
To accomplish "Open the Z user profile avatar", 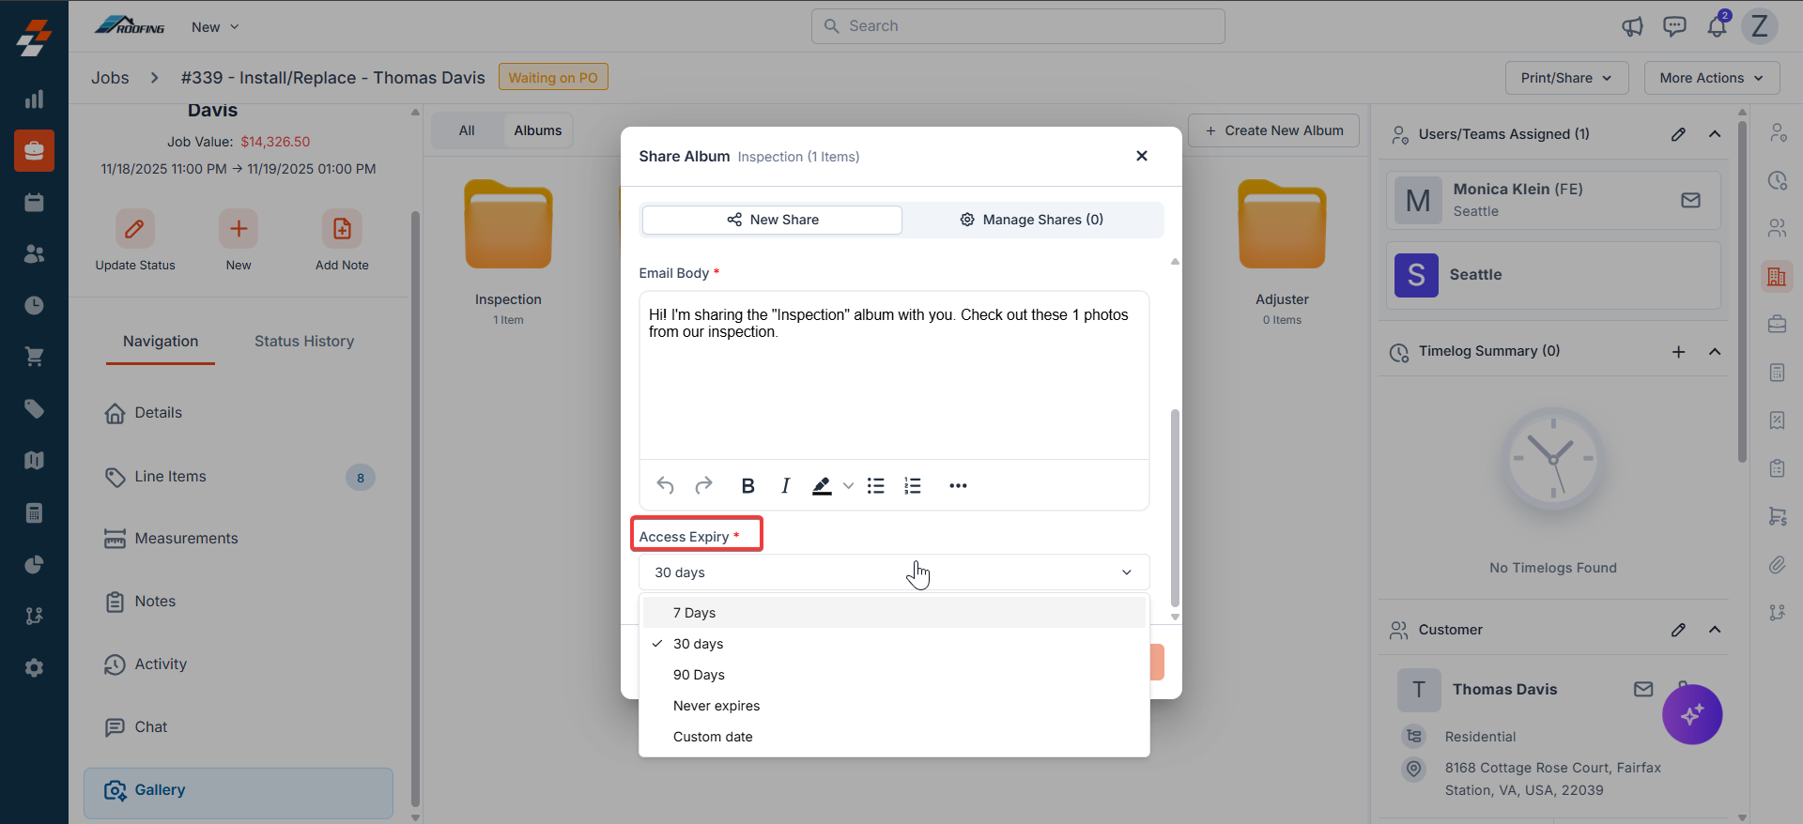I will [x=1760, y=26].
